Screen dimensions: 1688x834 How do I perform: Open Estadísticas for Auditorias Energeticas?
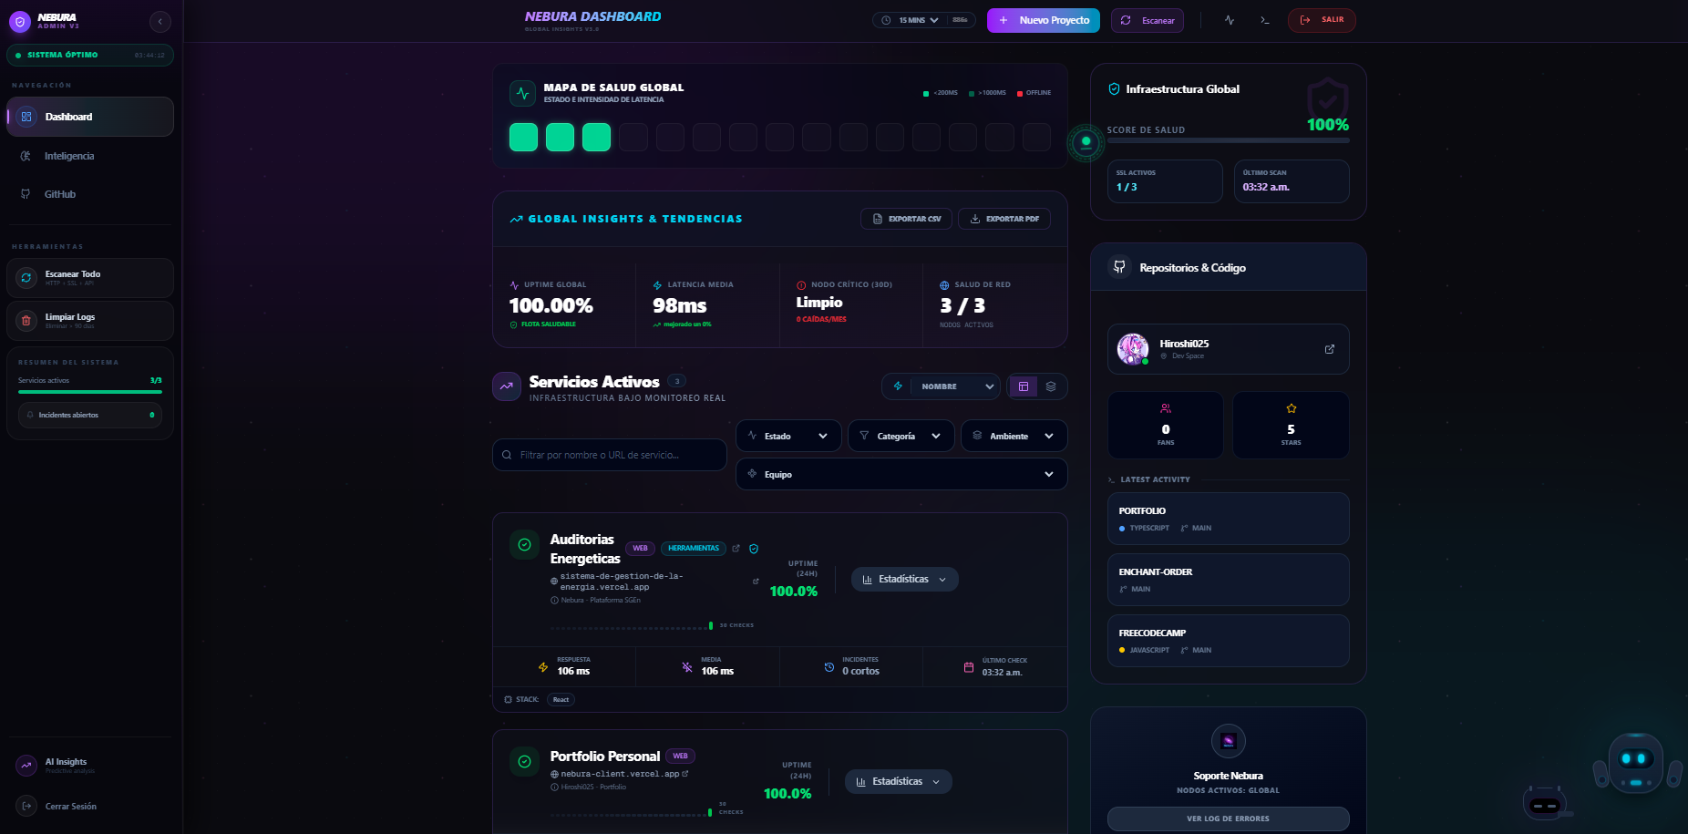[903, 579]
